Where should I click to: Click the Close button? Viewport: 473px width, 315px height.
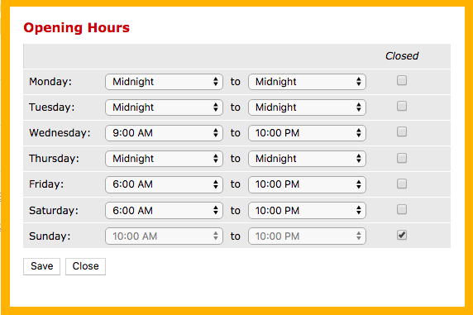tap(85, 266)
